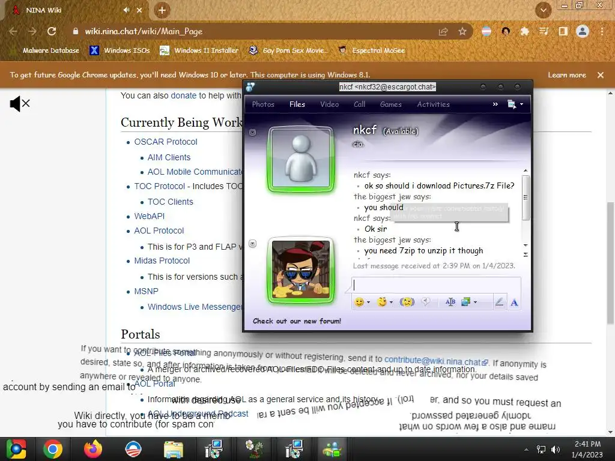Image resolution: width=615 pixels, height=461 pixels.
Task: Click the media control icon in Chrome toolbar
Action: (x=544, y=31)
